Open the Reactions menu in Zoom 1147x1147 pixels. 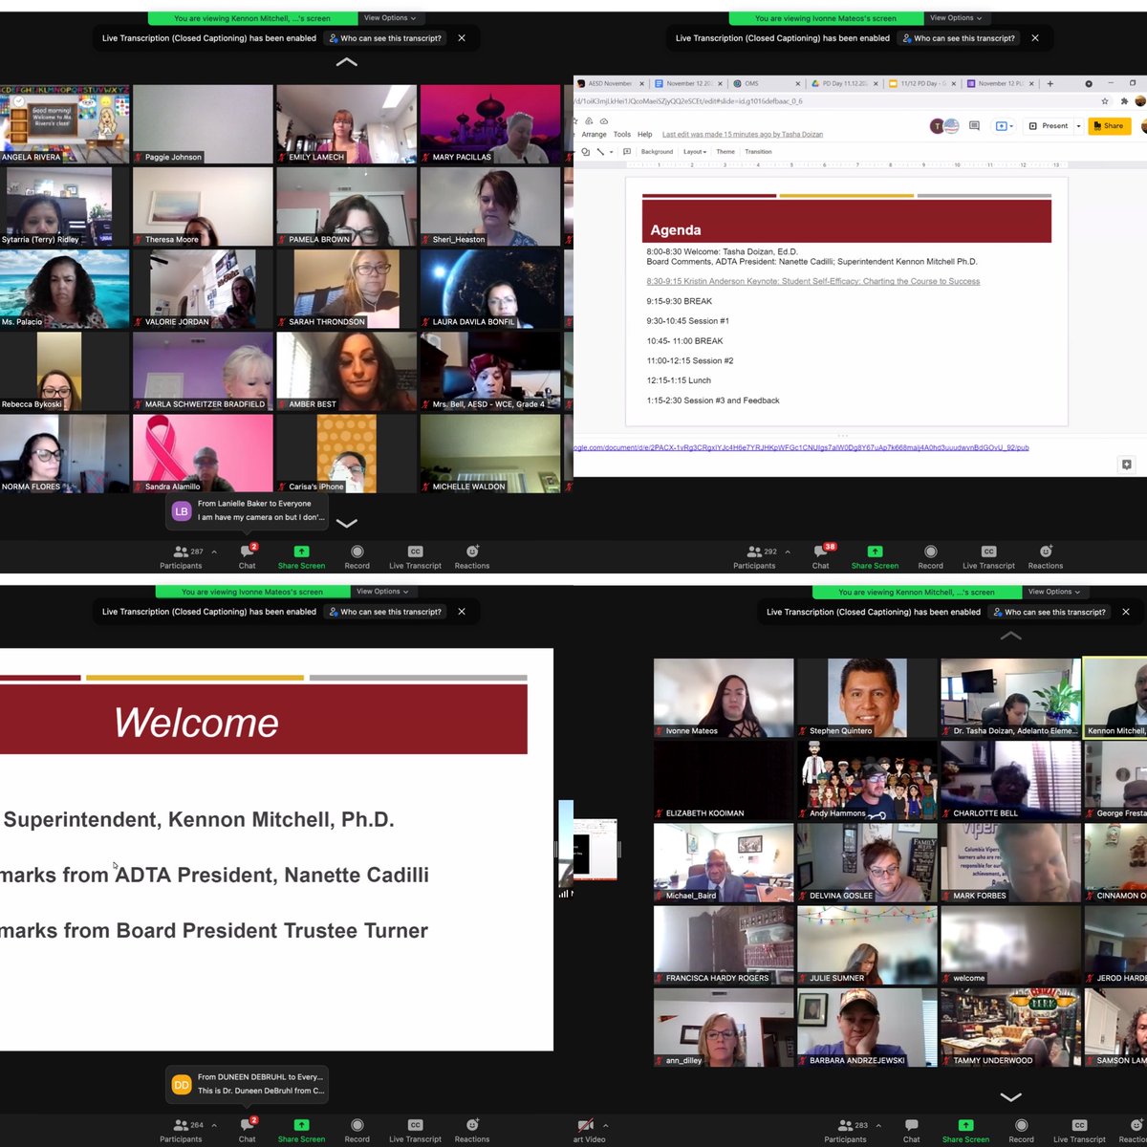coord(471,558)
